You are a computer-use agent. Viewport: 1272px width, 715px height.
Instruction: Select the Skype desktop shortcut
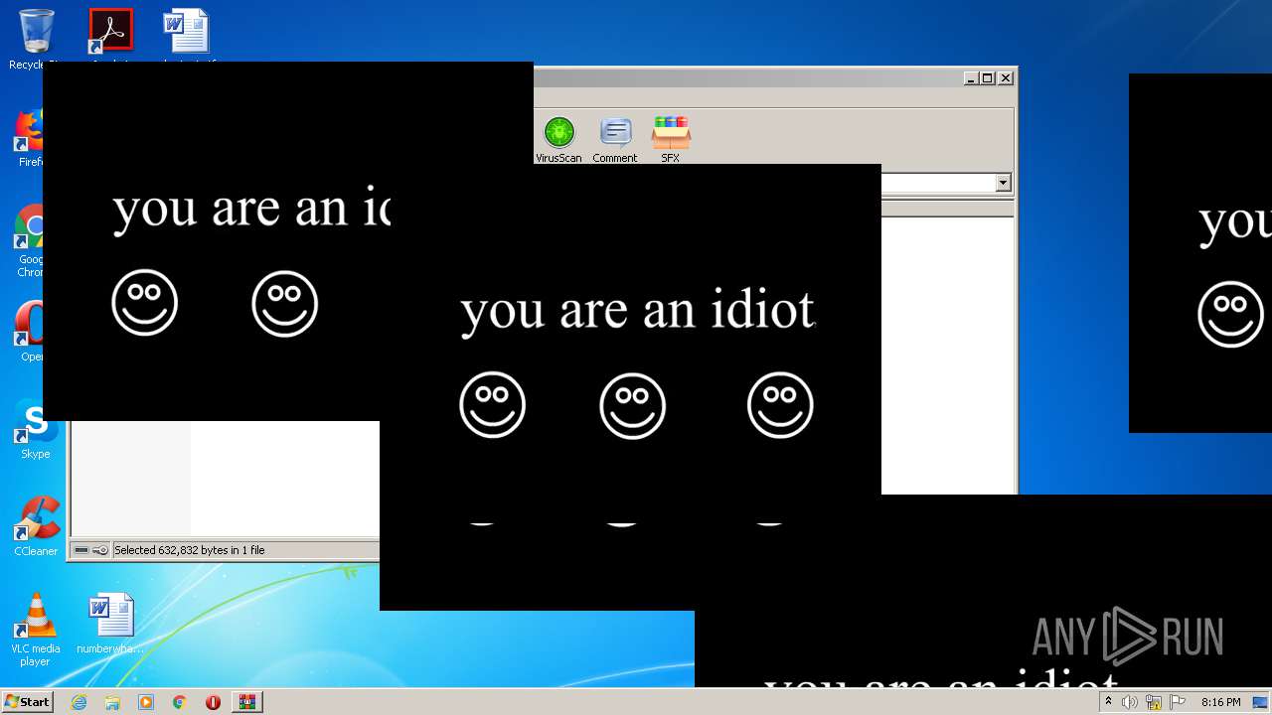click(x=36, y=429)
